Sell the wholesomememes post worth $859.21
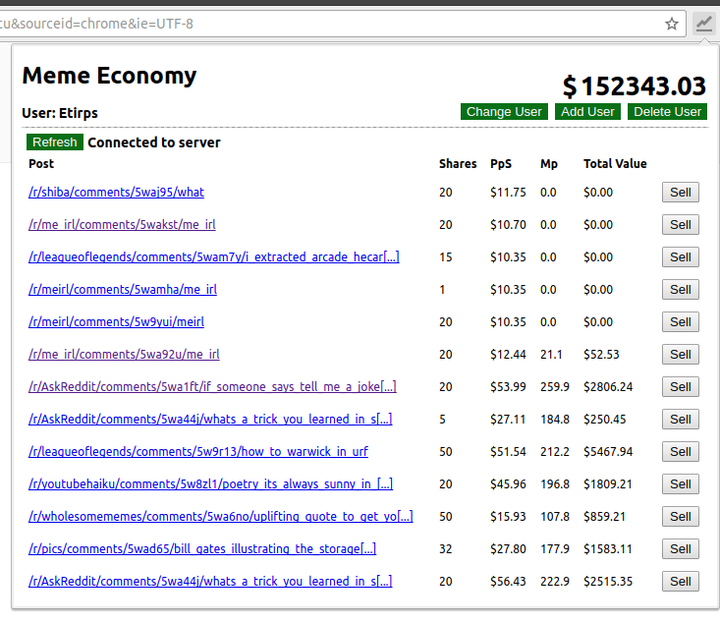This screenshot has width=720, height=623. pos(680,517)
